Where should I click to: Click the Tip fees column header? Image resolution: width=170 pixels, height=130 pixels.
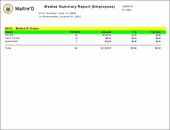pyautogui.click(x=155, y=32)
